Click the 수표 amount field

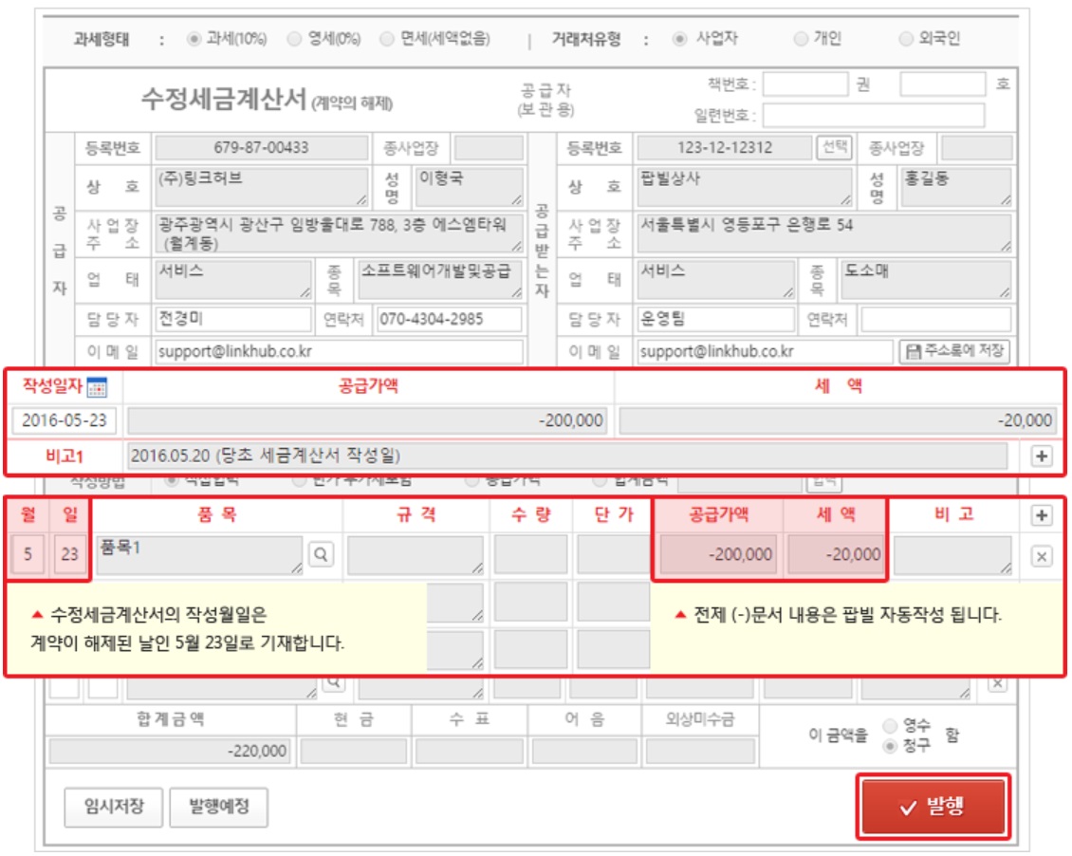click(x=470, y=751)
